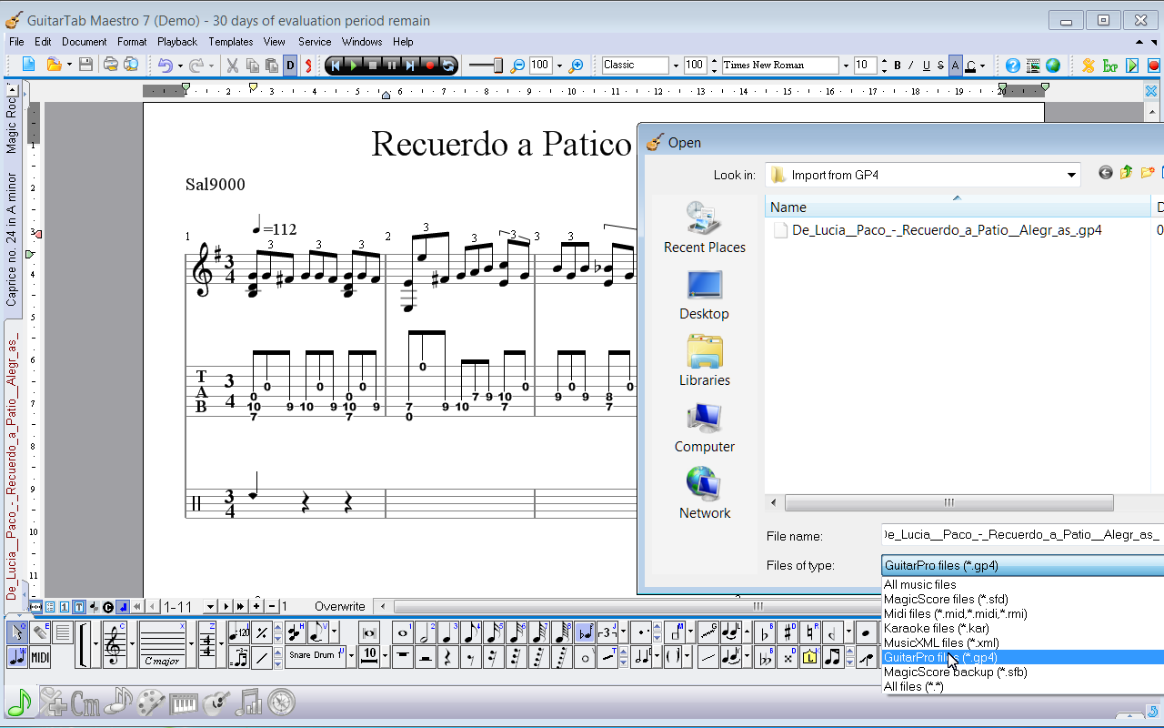
Task: Select the quarter note duration
Action: [448, 632]
